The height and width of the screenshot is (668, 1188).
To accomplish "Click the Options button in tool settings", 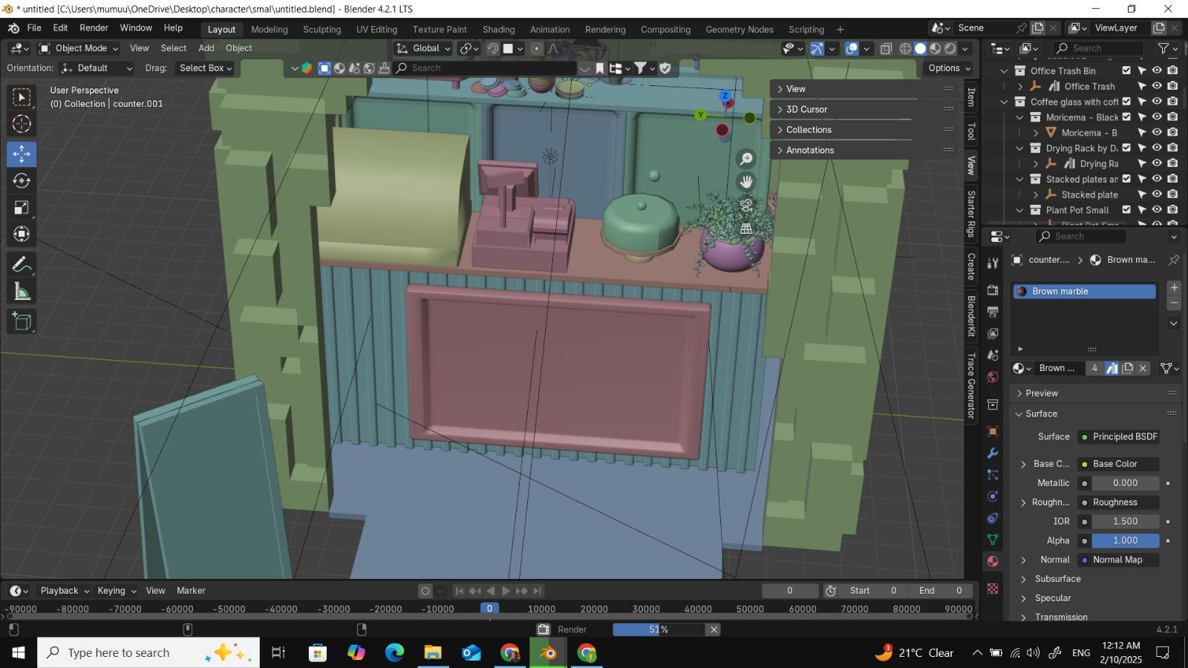I will (x=950, y=68).
